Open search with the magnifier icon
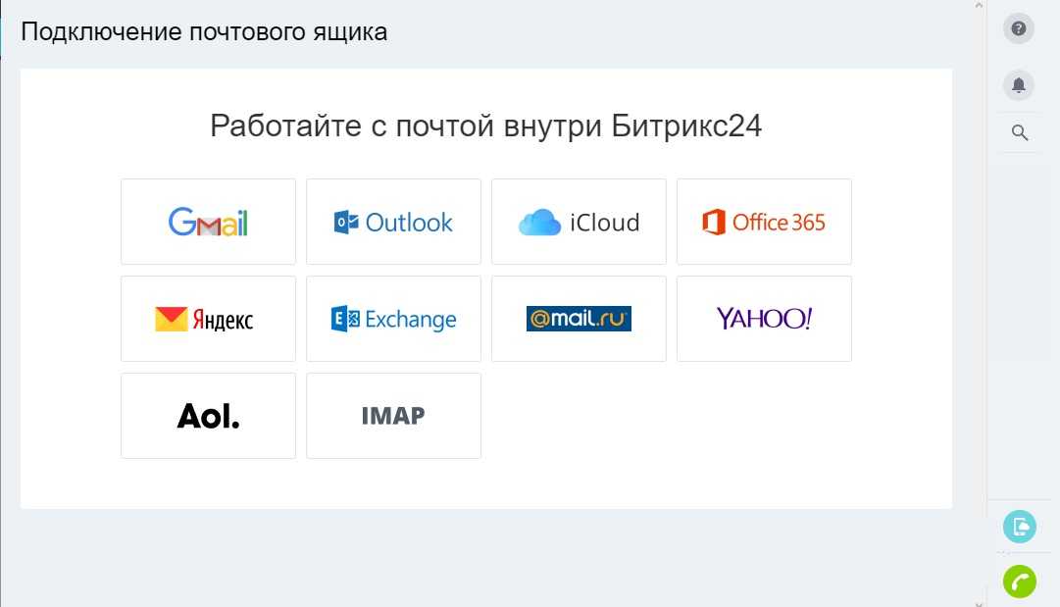The image size is (1060, 607). pos(1020,132)
